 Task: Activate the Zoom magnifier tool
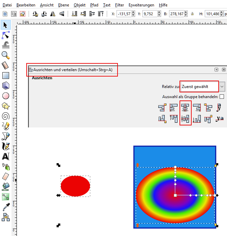point(5,55)
